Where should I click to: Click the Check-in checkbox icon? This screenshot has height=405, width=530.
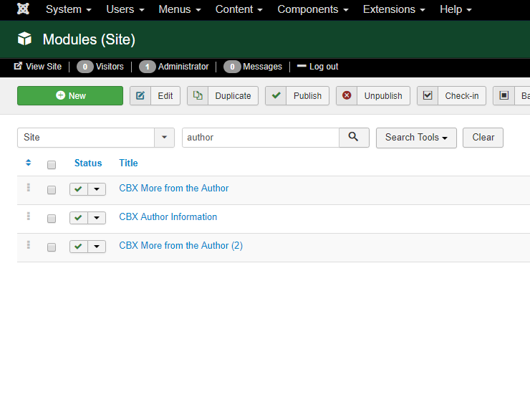tap(428, 96)
